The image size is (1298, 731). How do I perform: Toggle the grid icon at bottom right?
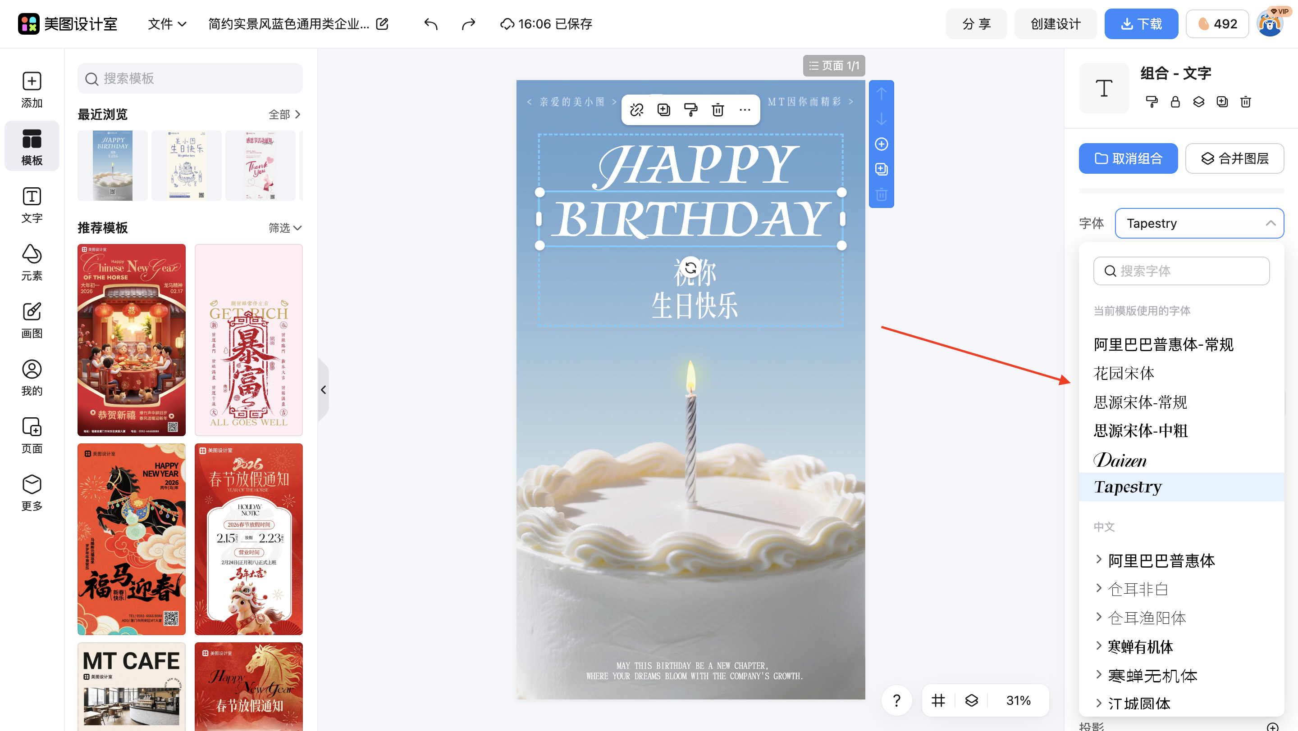click(938, 700)
